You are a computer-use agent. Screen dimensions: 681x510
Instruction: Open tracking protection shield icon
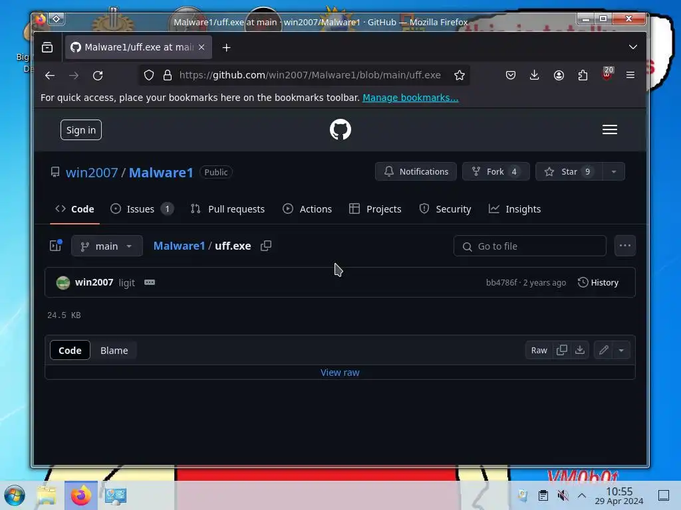[149, 76]
